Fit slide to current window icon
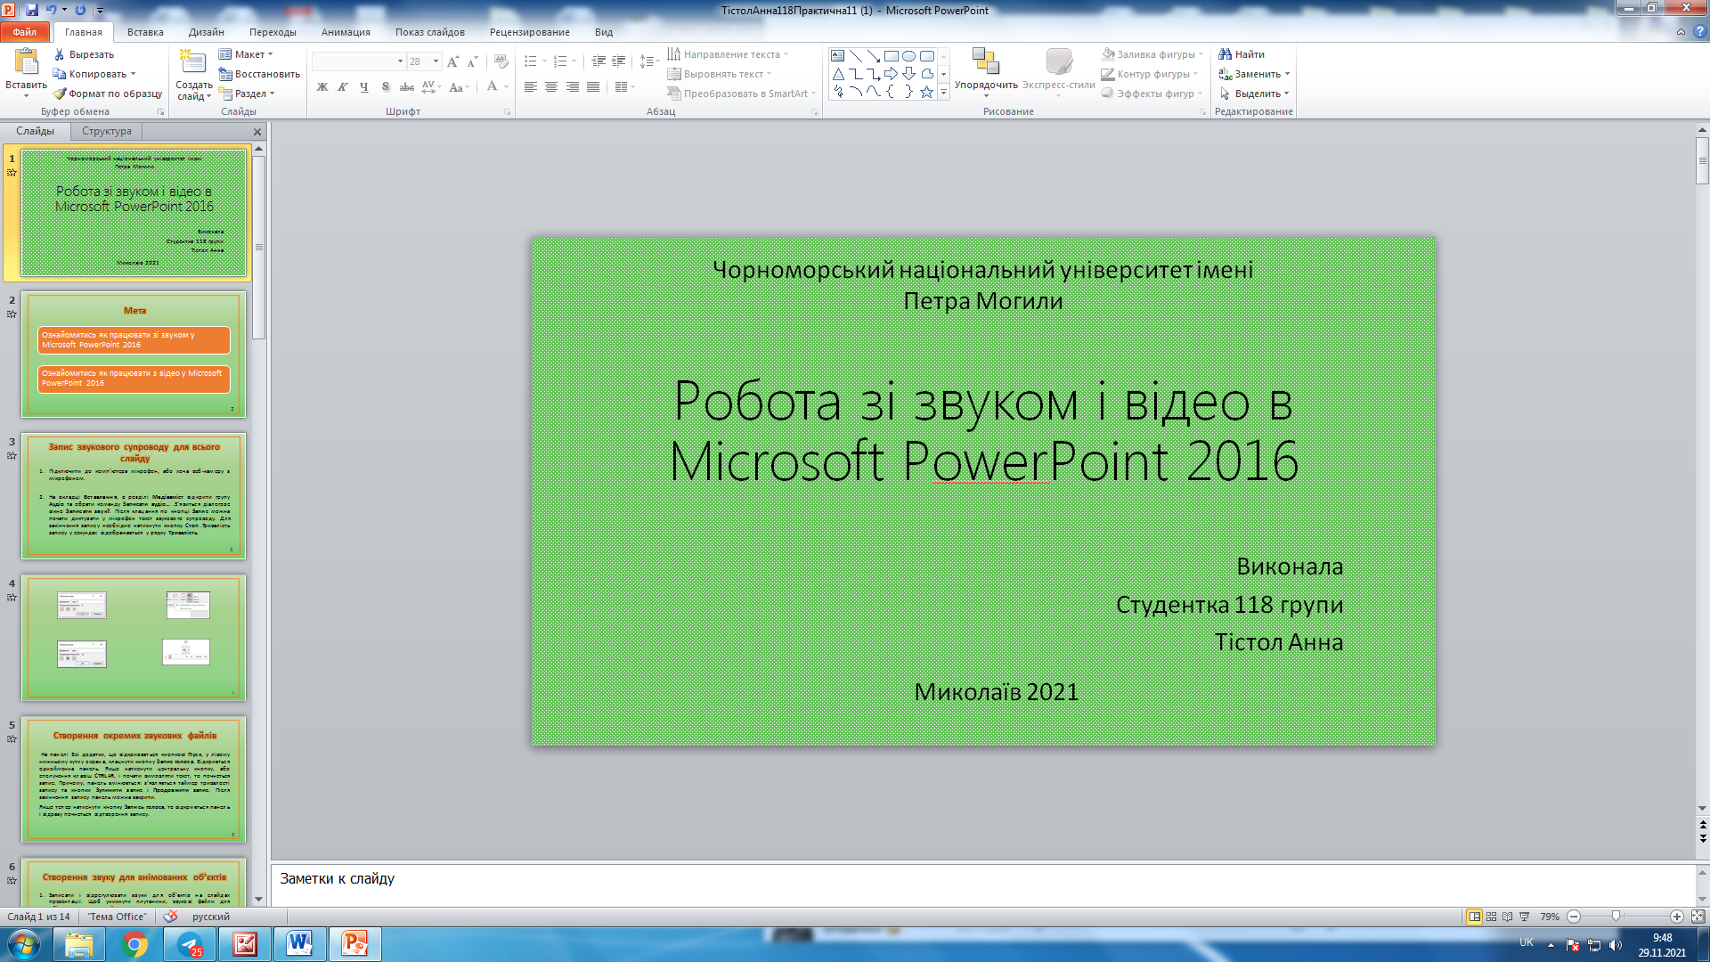1710x962 pixels. pyautogui.click(x=1698, y=917)
